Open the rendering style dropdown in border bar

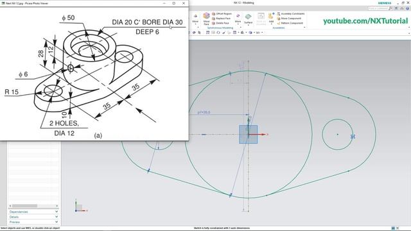click(x=243, y=33)
